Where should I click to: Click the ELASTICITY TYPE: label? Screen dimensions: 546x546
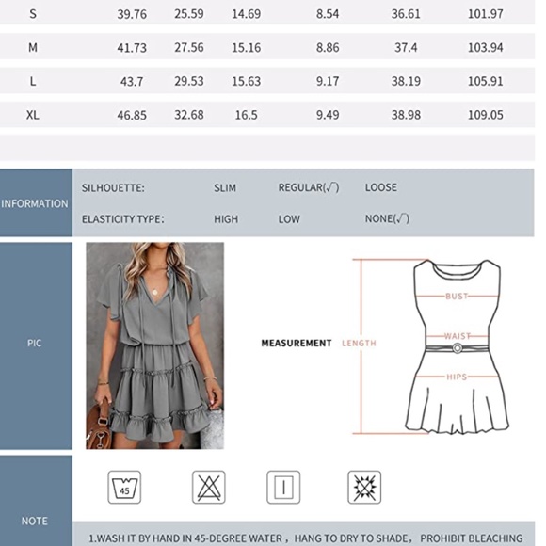[122, 219]
